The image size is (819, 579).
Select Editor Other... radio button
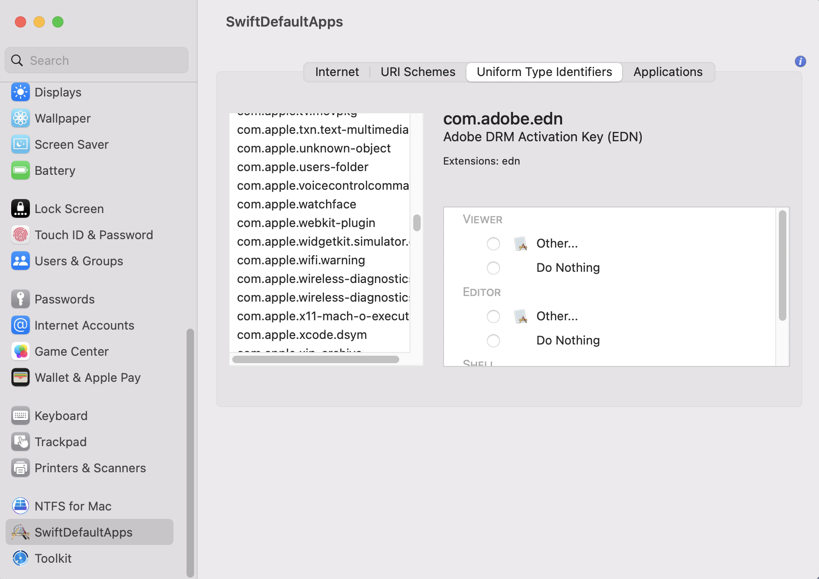point(493,317)
